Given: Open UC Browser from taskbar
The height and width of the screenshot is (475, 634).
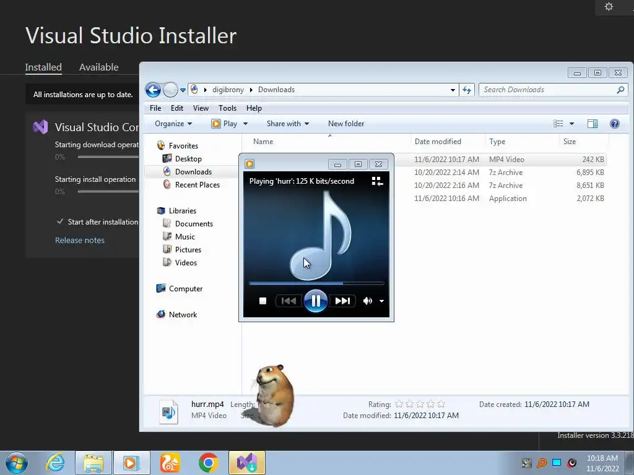Looking at the screenshot, I should click(170, 463).
